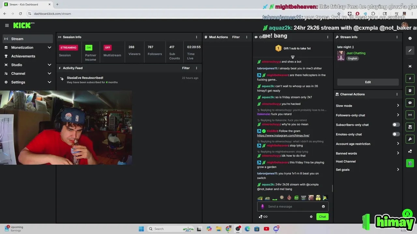The width and height of the screenshot is (417, 234).
Task: Click the info icon in right sidebar
Action: point(410,38)
